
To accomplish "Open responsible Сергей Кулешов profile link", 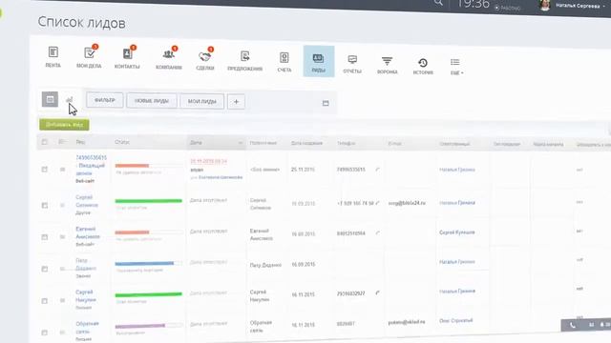I will (x=456, y=232).
